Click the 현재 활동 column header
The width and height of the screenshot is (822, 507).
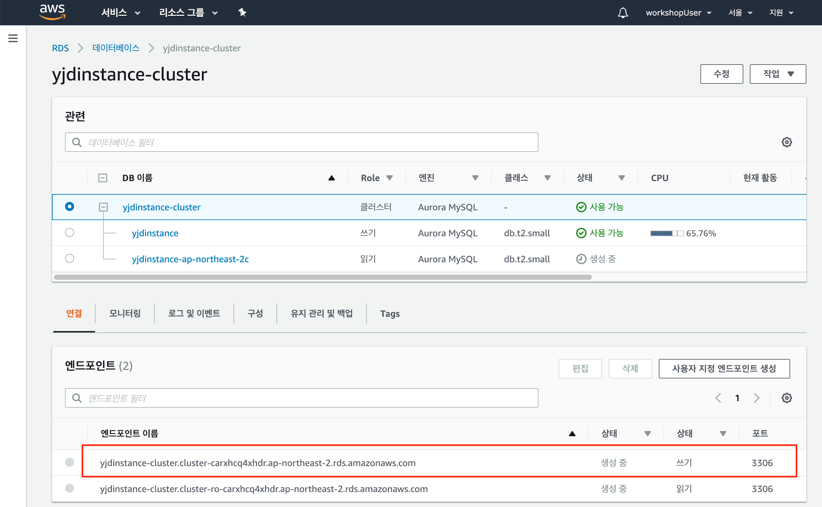point(760,178)
